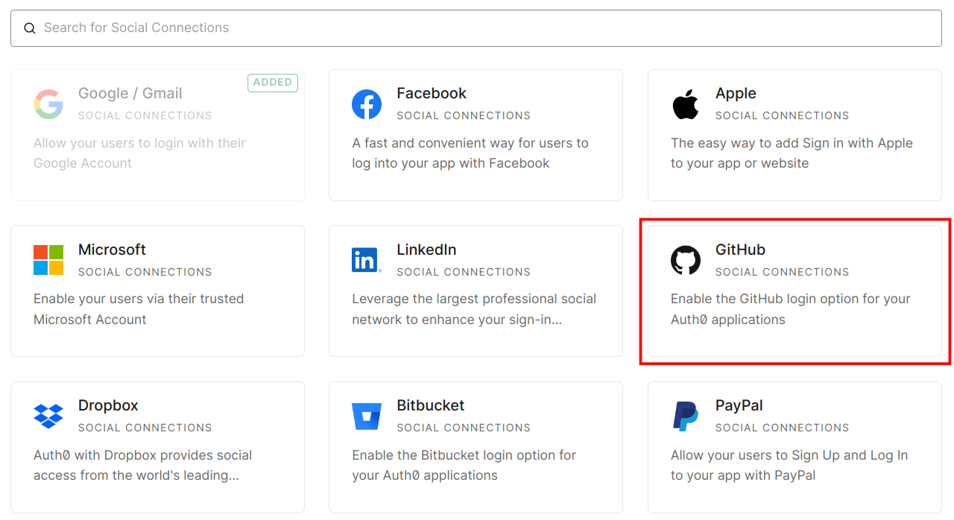Focus the Search for Social Connections field
This screenshot has width=954, height=520.
click(476, 28)
